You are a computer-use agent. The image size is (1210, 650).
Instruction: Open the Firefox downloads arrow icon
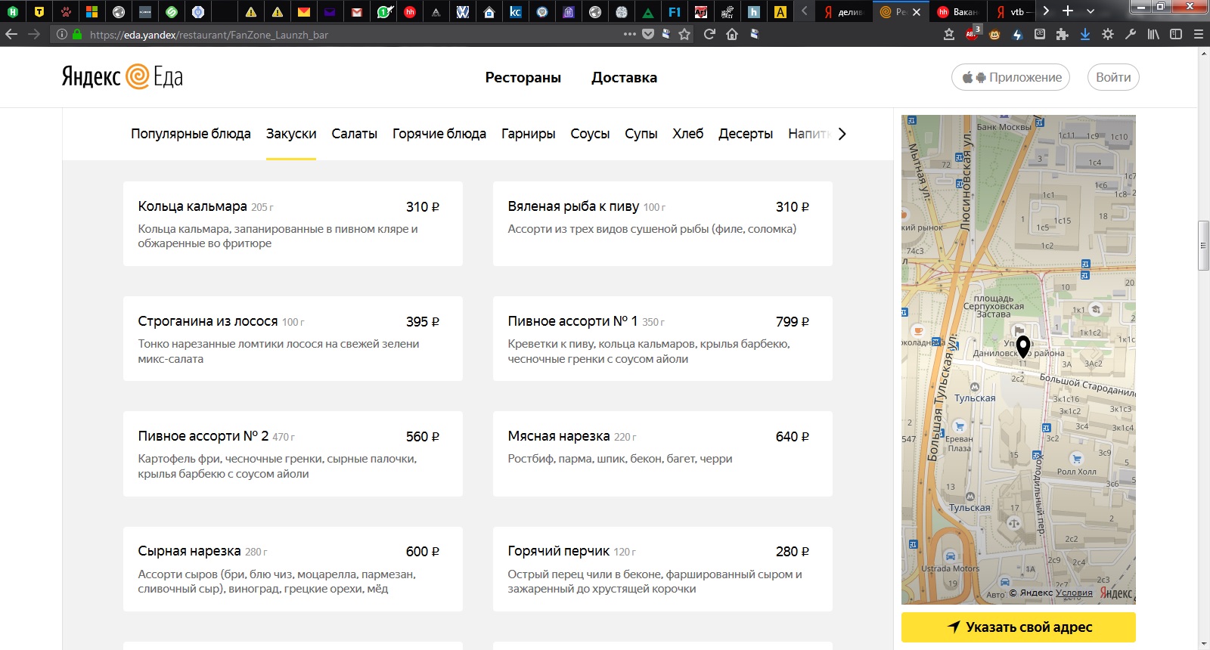[x=1085, y=34]
